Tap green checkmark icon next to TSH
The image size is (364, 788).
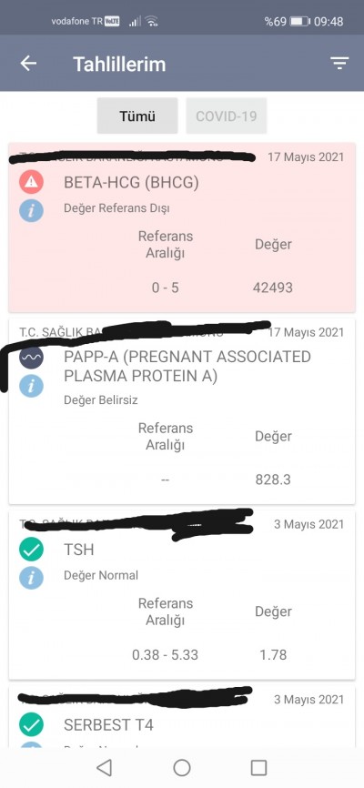(x=31, y=550)
